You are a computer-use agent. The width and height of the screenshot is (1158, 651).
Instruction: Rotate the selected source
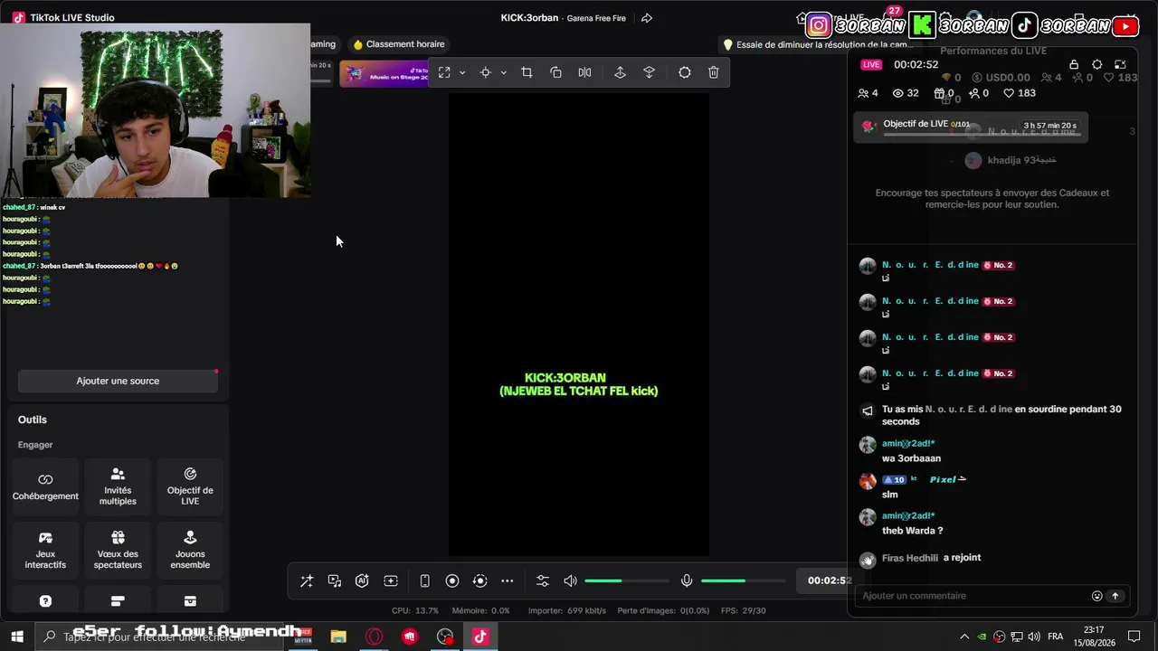point(555,72)
